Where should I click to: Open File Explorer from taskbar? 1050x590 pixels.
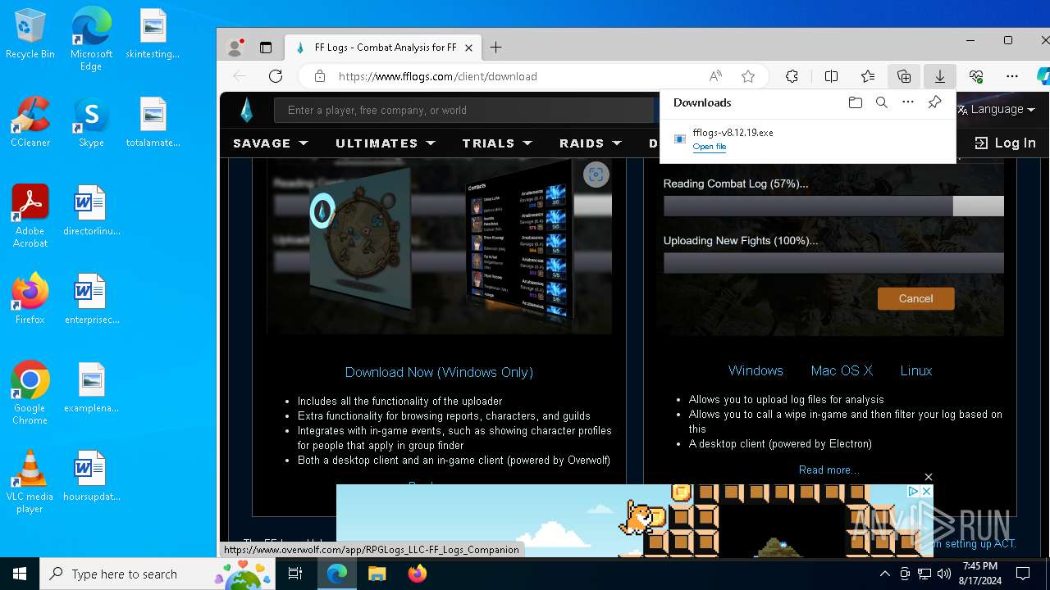coord(377,574)
